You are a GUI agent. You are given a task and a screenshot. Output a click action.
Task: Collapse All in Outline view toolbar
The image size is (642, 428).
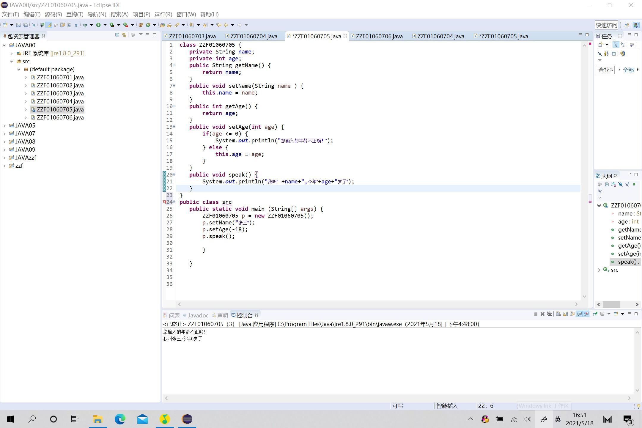pyautogui.click(x=607, y=184)
